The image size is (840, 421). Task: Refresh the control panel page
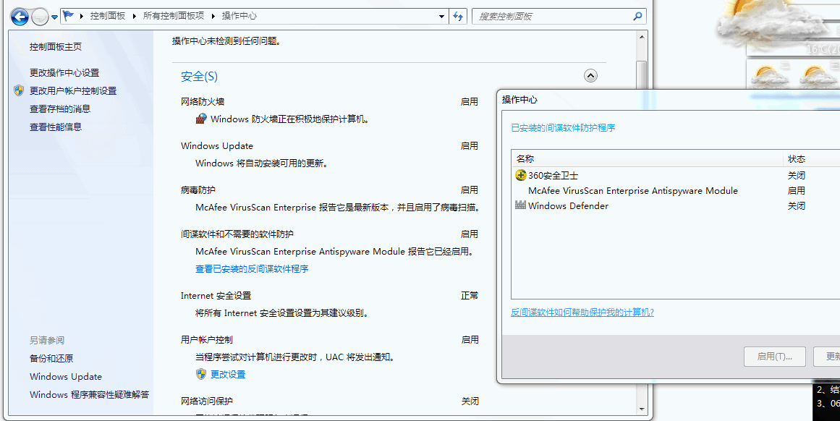coord(458,16)
